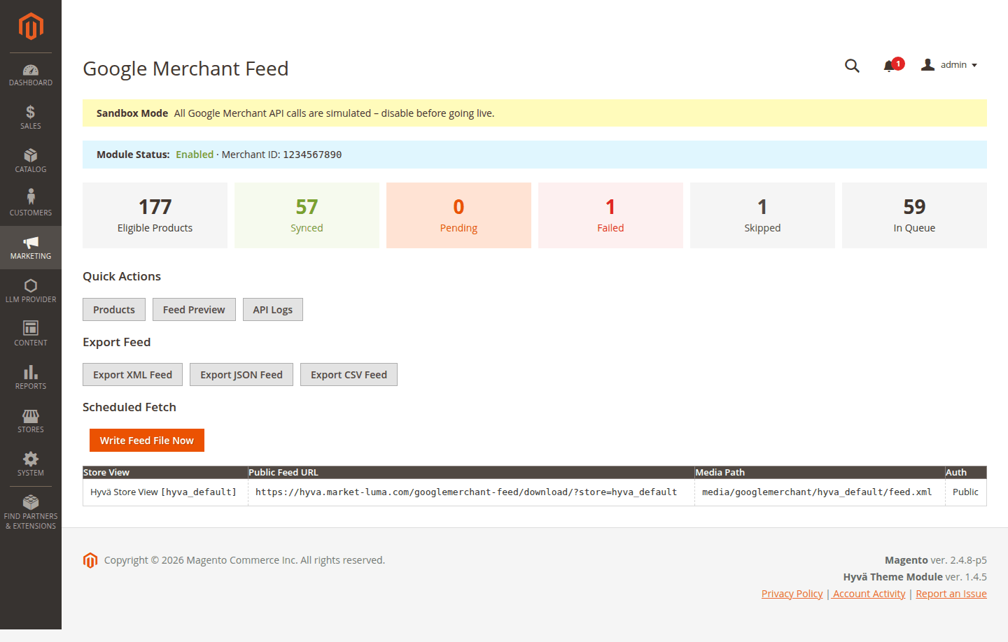Click Write Feed File Now
Viewport: 1008px width, 642px height.
tap(147, 441)
